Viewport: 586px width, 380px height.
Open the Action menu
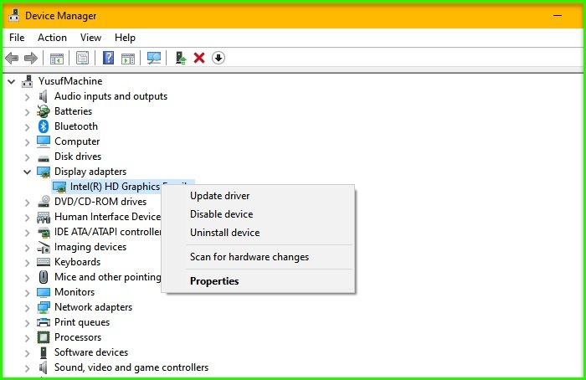point(52,38)
